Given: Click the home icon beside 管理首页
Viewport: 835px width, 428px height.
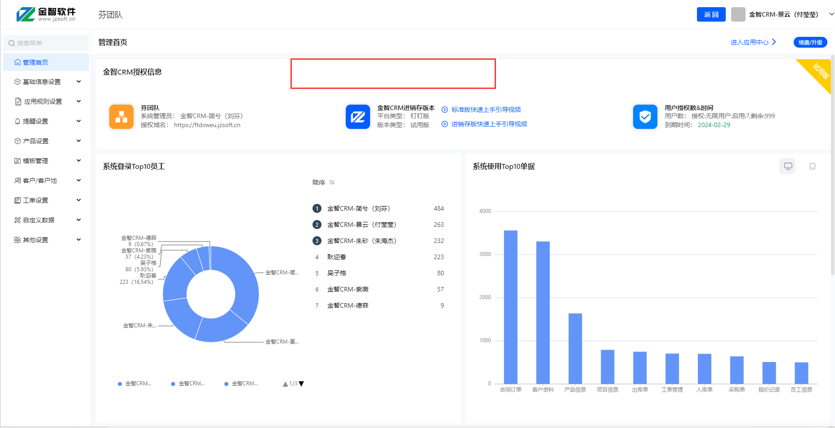Looking at the screenshot, I should (18, 62).
